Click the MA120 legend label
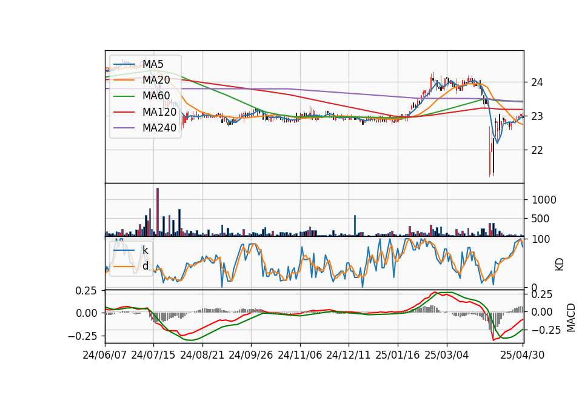The height and width of the screenshot is (418, 582). pyautogui.click(x=159, y=112)
